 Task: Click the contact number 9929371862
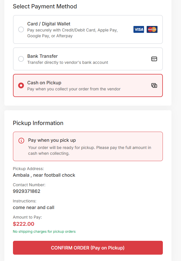[x=27, y=191]
